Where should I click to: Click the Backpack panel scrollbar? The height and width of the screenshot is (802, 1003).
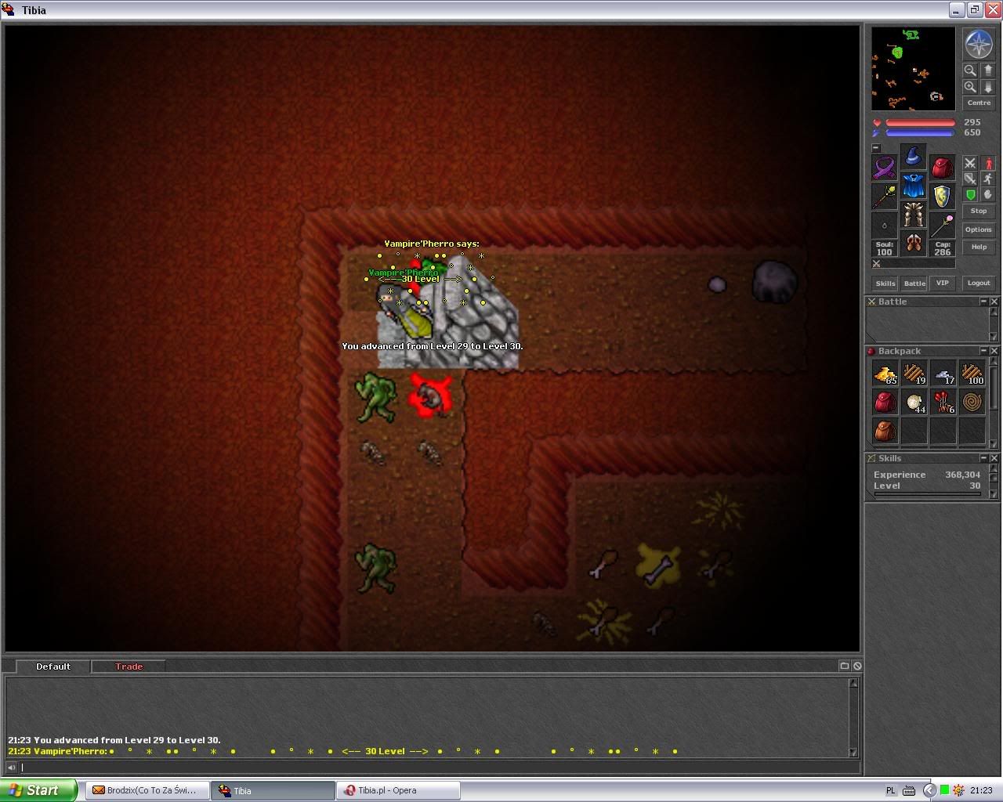point(994,403)
